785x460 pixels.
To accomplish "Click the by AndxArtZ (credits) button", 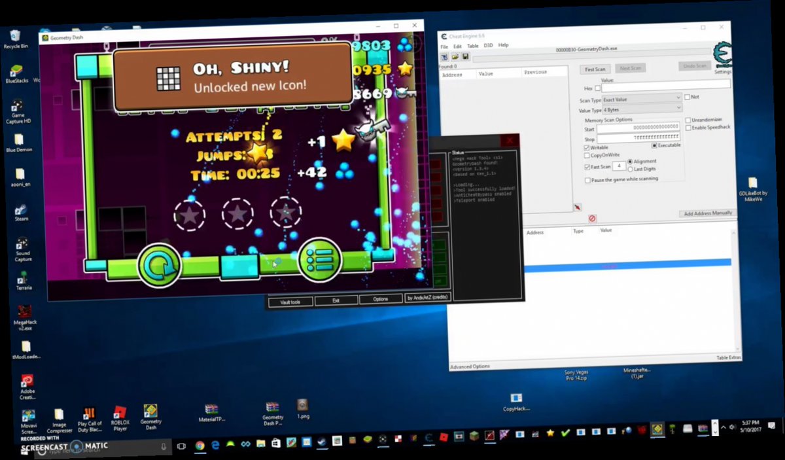I will pos(427,297).
